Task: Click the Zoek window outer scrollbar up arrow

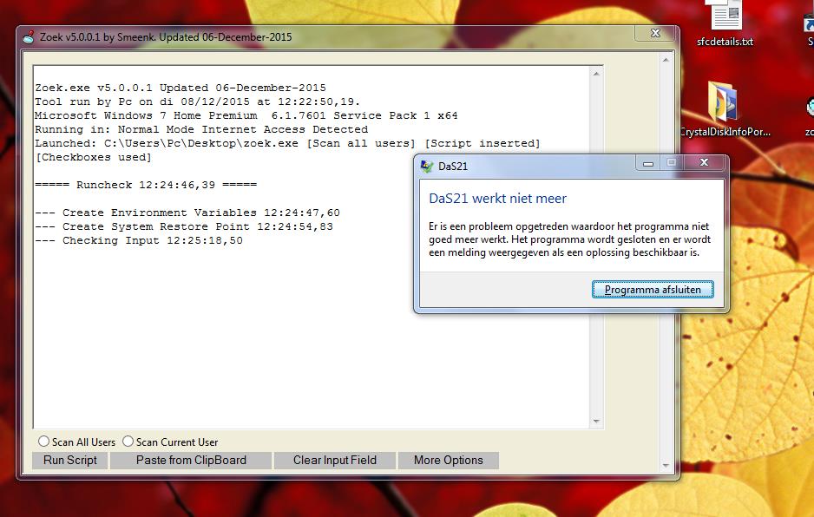Action: point(666,60)
